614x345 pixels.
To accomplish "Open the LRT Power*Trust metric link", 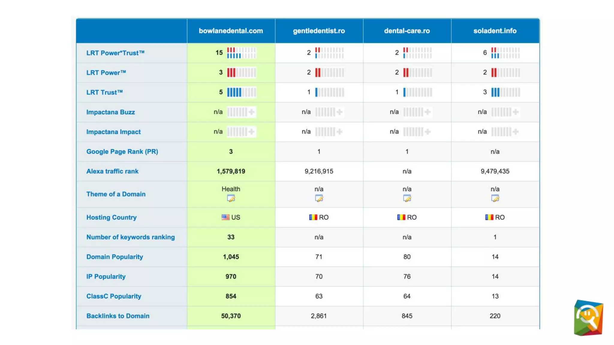I will click(x=115, y=53).
